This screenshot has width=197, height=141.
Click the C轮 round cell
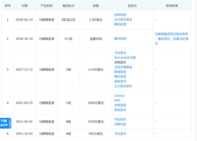pyautogui.click(x=69, y=103)
